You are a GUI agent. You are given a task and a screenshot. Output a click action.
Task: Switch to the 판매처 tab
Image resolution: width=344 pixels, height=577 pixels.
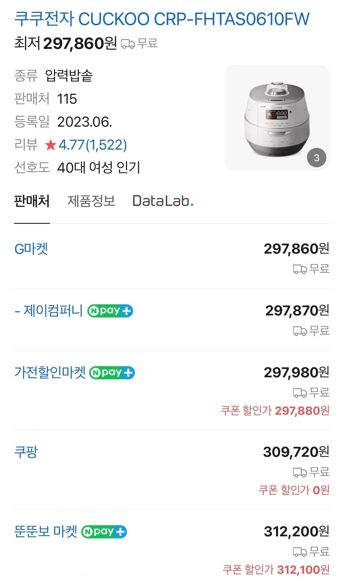pyautogui.click(x=32, y=201)
